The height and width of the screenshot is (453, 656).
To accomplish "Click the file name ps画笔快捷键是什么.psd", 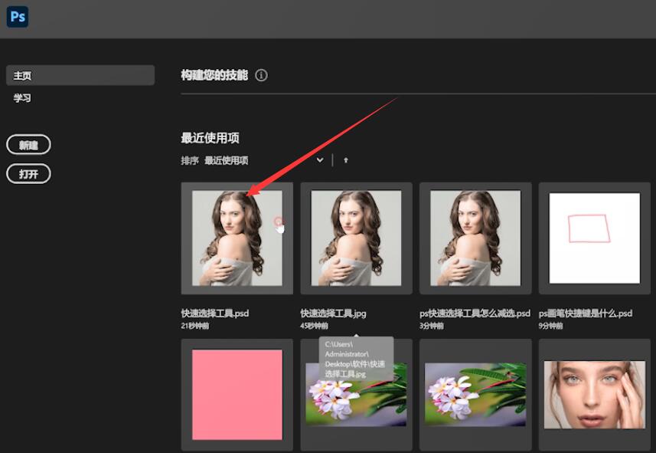I will point(586,313).
